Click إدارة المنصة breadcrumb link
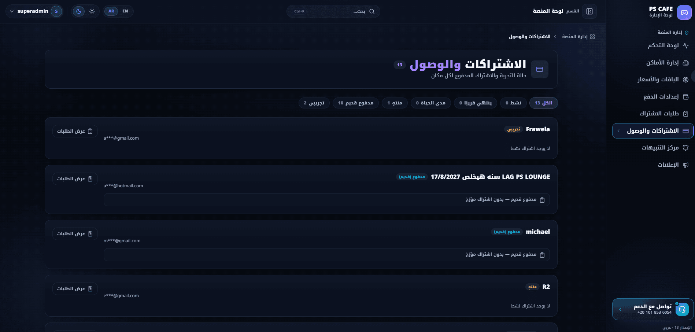Screen dimensions: 695x332 pyautogui.click(x=575, y=37)
